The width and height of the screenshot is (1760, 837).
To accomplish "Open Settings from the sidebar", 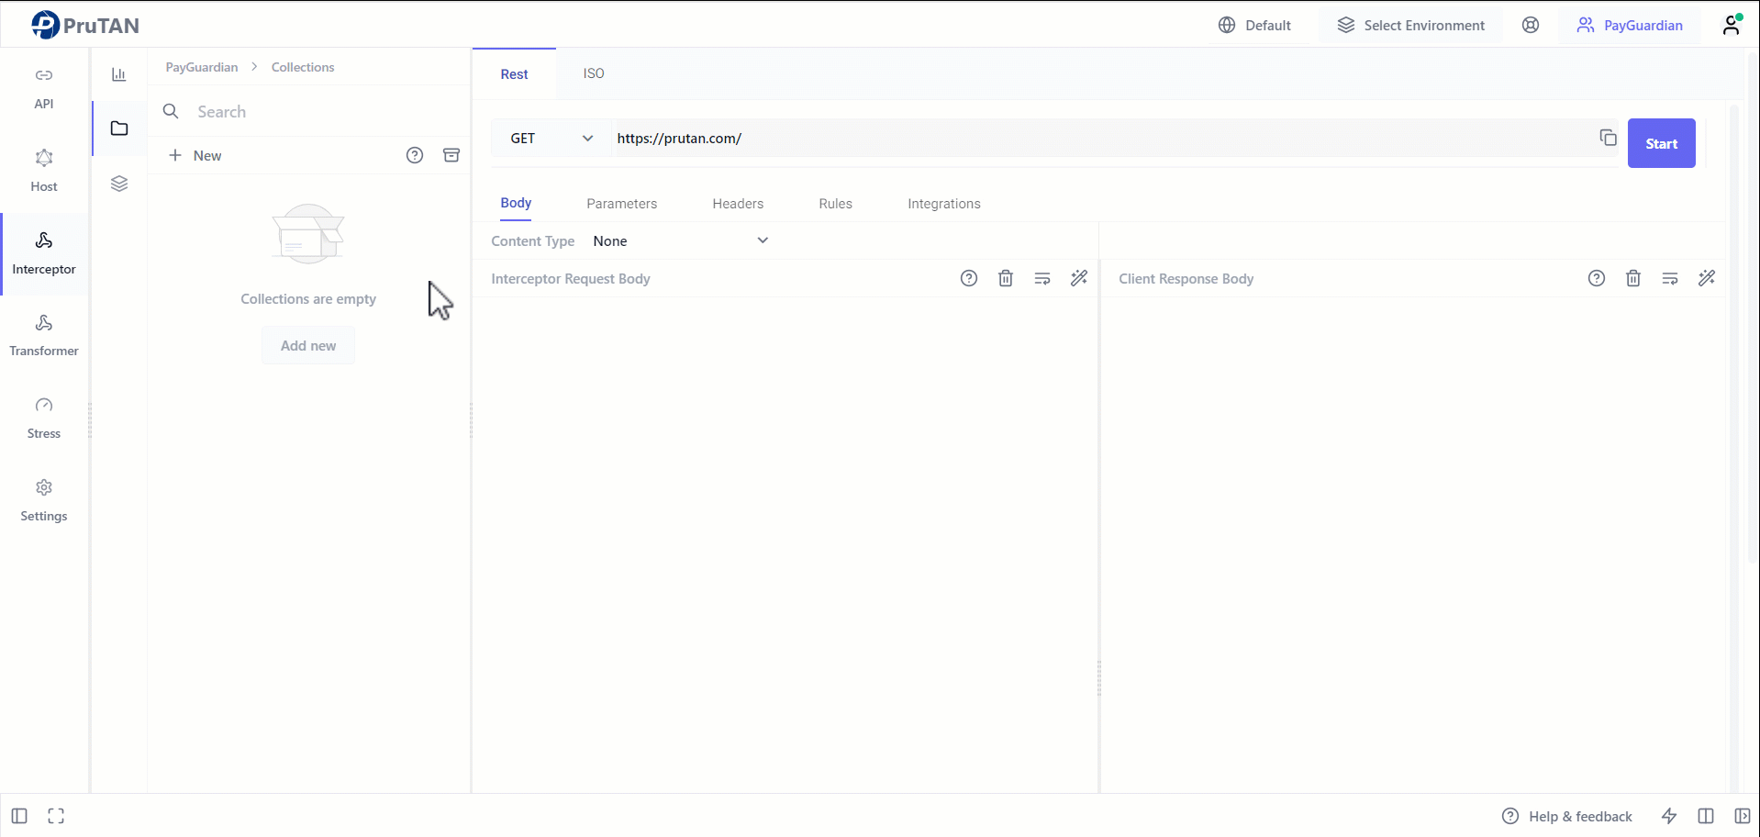I will tap(44, 501).
